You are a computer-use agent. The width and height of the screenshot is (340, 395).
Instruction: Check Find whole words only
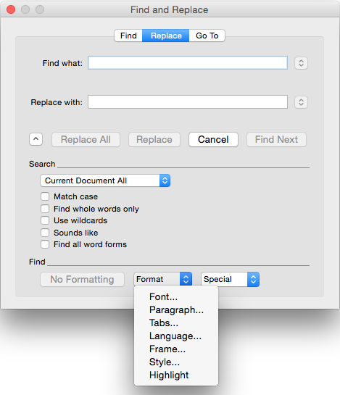(45, 209)
